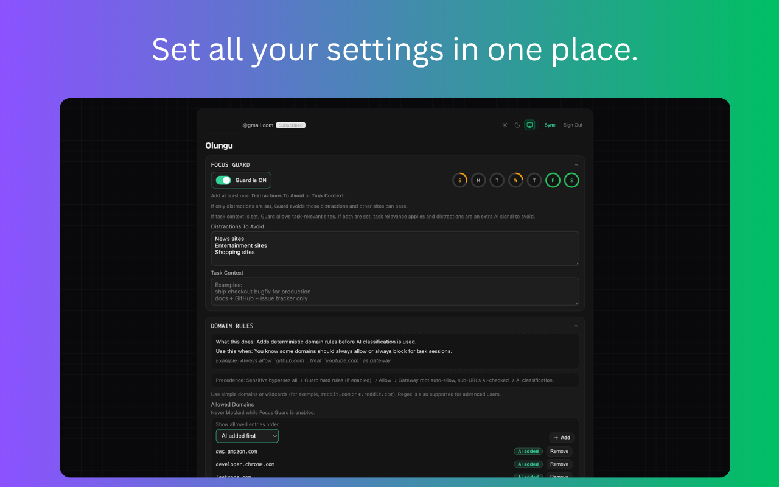Click the Subscribed badge next to the email
The height and width of the screenshot is (487, 779).
click(290, 125)
